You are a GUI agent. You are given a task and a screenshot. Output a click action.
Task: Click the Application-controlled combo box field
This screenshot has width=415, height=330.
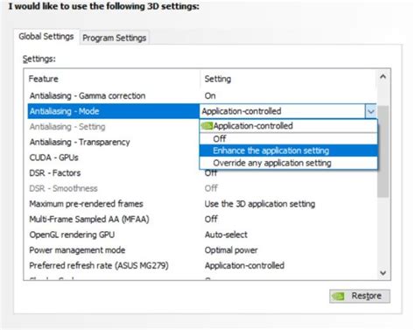pos(282,111)
